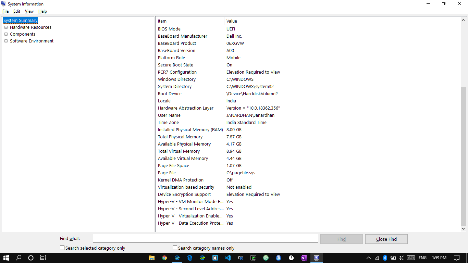Screen dimensions: 468x263
Task: Click the greyed Find button
Action: tap(342, 239)
